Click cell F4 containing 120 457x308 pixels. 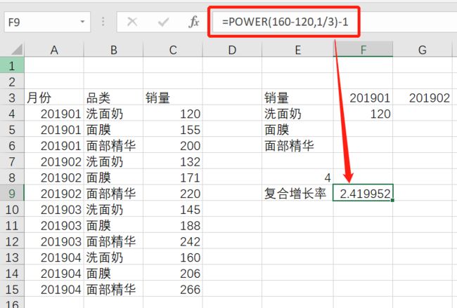pos(363,113)
